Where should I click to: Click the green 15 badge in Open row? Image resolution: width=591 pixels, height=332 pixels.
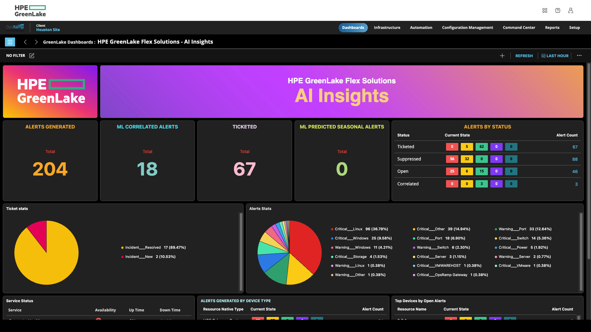(481, 171)
